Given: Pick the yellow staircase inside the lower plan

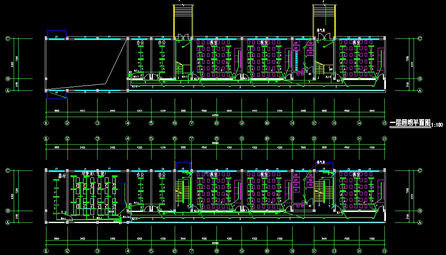Looking at the screenshot, I should click(183, 192).
